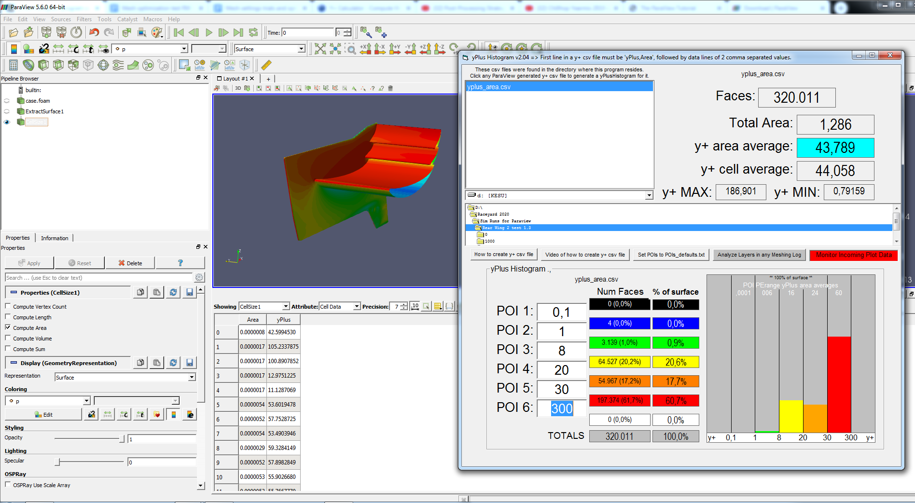Open the Attribute Cell Data dropdown
The height and width of the screenshot is (503, 915).
(340, 307)
